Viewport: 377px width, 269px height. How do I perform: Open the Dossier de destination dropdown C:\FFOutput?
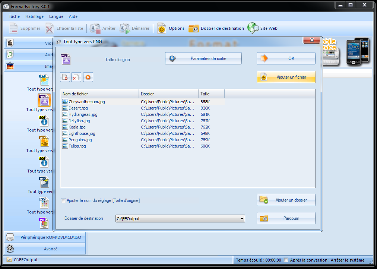180,219
